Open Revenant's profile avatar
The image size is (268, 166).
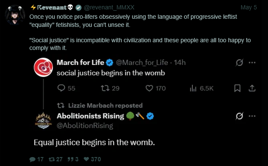click(x=15, y=15)
